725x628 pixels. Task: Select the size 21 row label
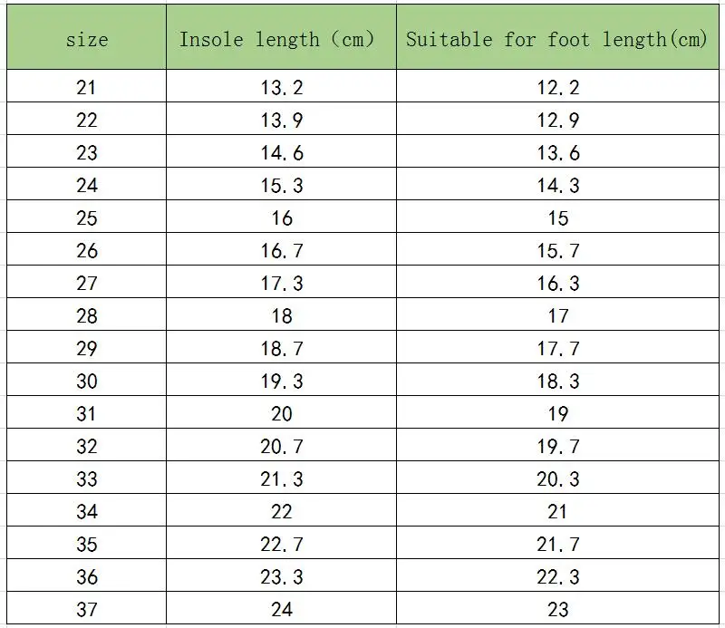click(87, 88)
